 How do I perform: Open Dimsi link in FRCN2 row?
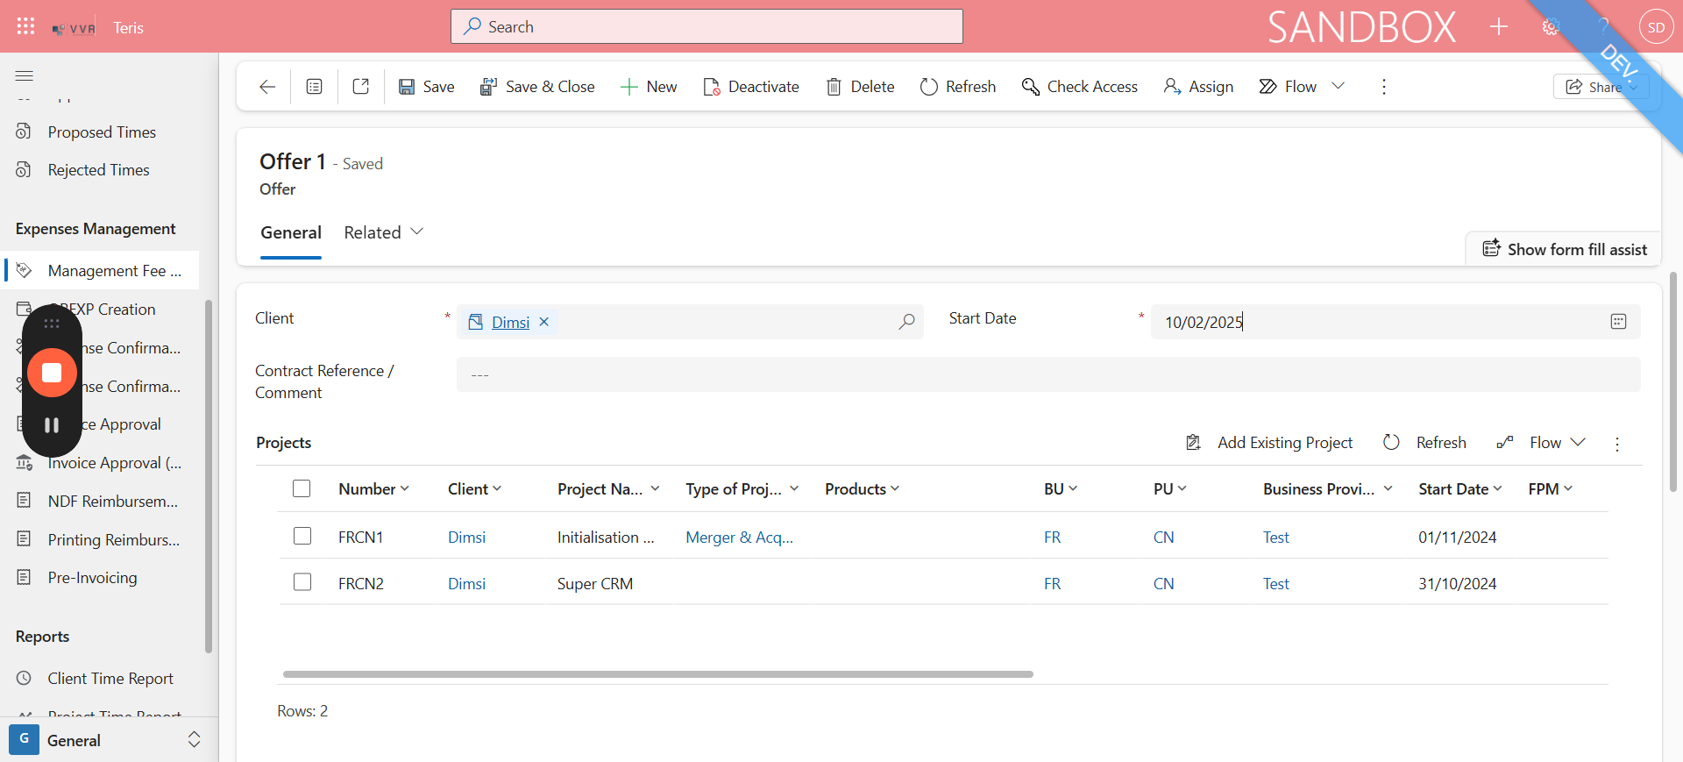pyautogui.click(x=466, y=584)
